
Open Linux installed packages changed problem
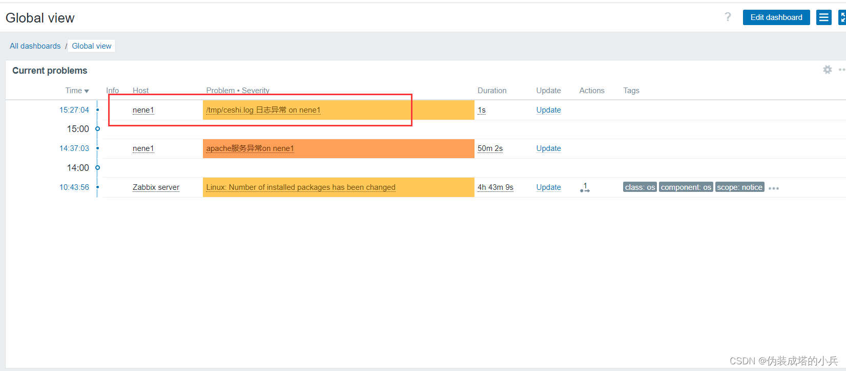coord(301,187)
